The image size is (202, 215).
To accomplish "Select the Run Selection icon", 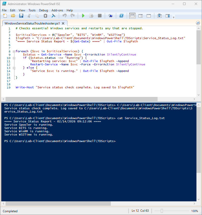I will pos(91,16).
